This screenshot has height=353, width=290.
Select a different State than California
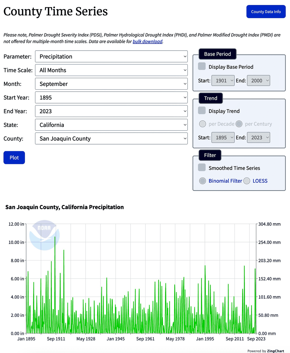111,125
